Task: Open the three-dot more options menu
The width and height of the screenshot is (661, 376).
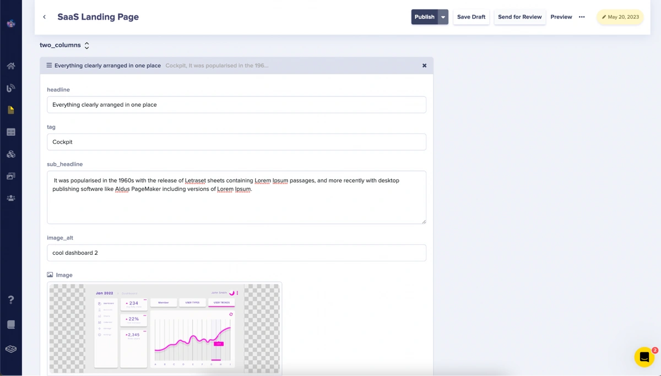Action: click(582, 17)
